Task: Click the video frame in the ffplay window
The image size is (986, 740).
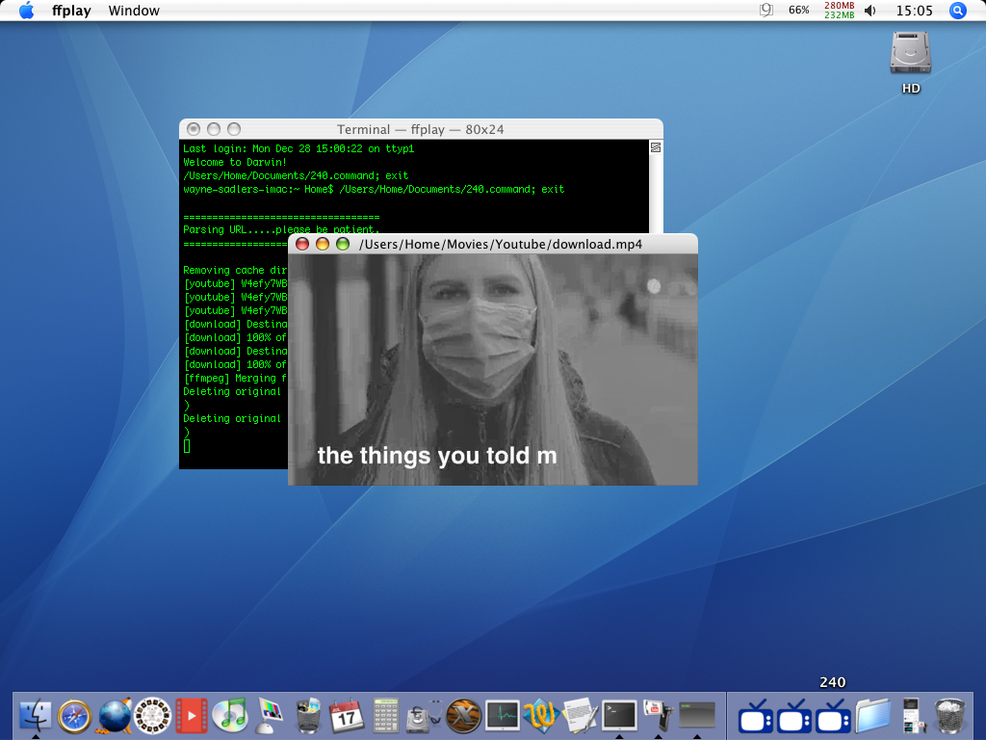Action: [493, 369]
